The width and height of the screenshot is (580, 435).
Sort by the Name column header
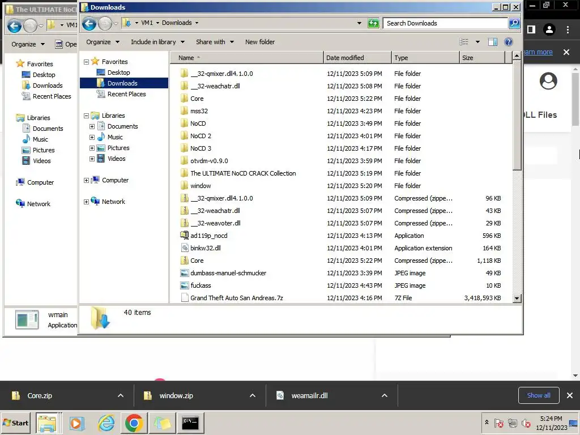(x=247, y=58)
